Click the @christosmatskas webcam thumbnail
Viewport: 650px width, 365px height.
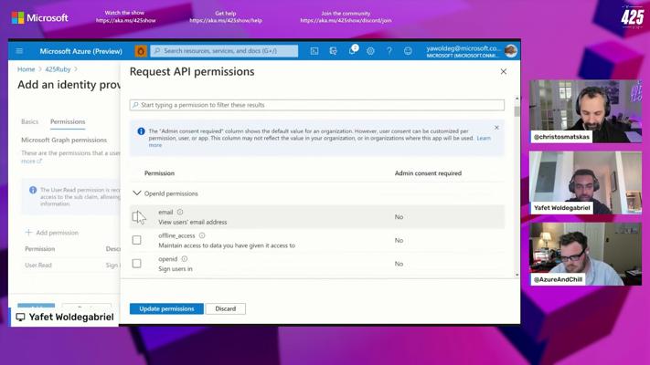tap(585, 111)
